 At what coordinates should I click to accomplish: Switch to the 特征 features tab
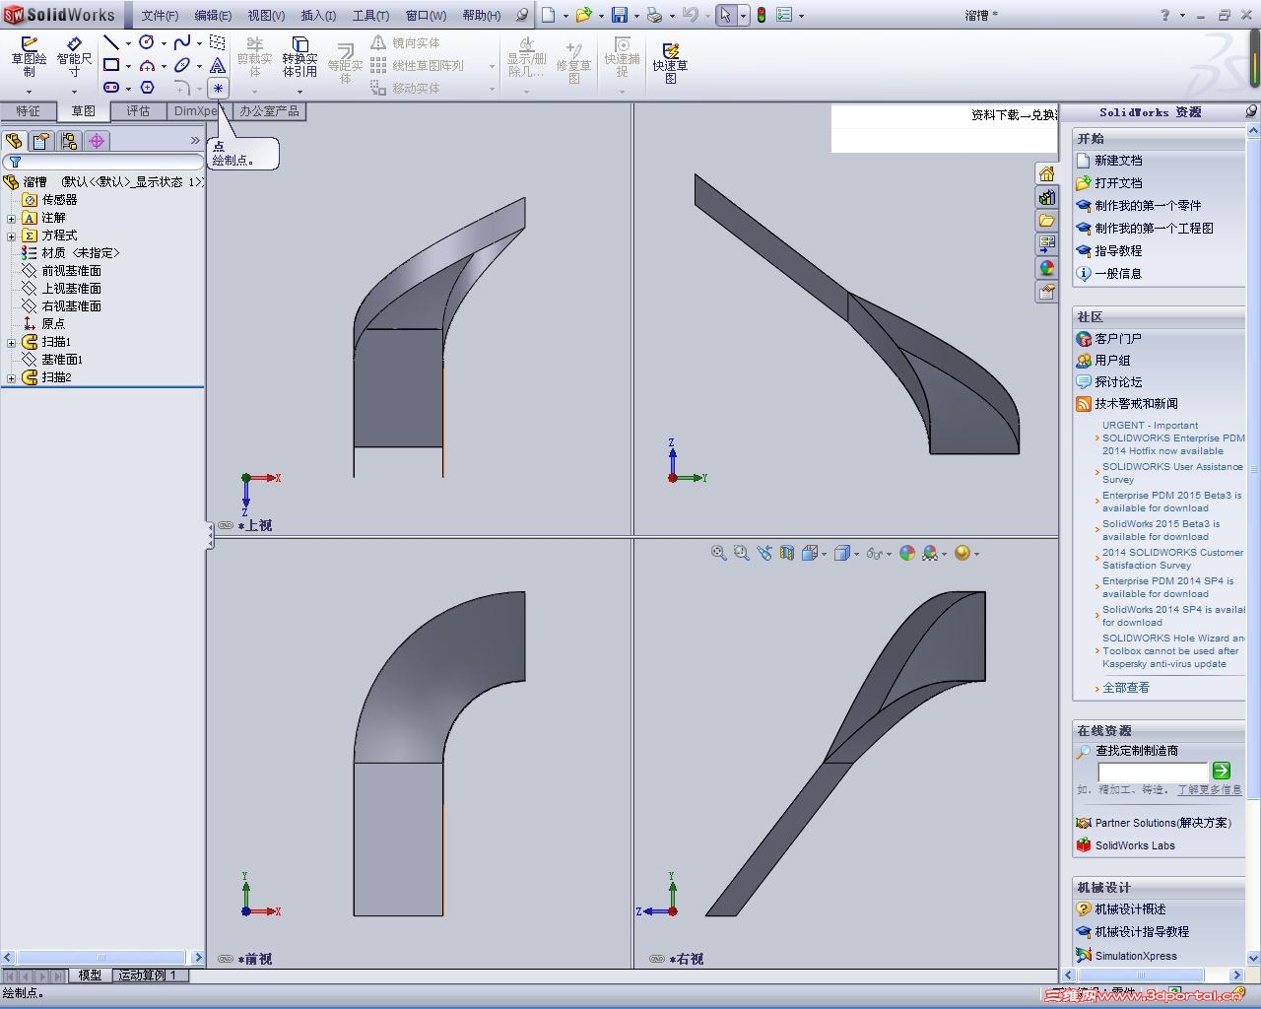click(28, 111)
